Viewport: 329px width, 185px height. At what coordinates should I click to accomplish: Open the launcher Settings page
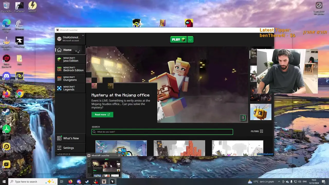[70, 148]
